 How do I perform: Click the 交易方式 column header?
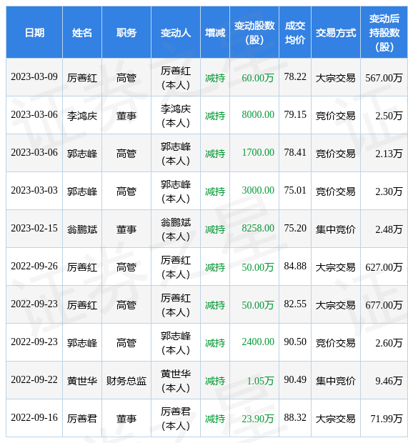(x=336, y=32)
